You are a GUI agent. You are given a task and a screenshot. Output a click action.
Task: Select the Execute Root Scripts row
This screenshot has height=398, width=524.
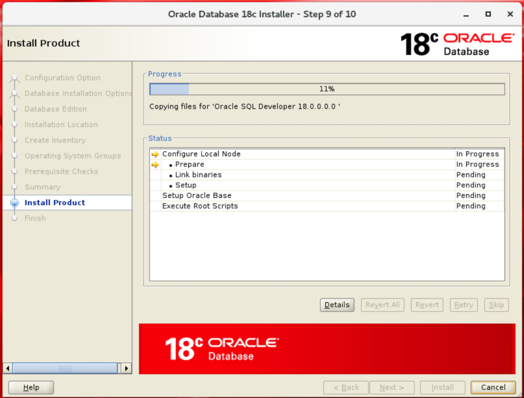click(327, 206)
